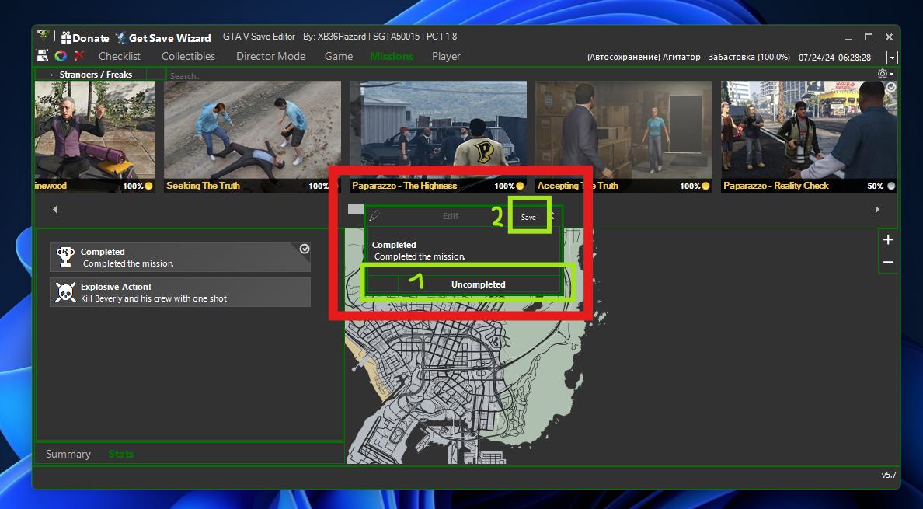This screenshot has height=509, width=923.
Task: Click the GTA V Save Editor logo icon
Action: click(43, 36)
